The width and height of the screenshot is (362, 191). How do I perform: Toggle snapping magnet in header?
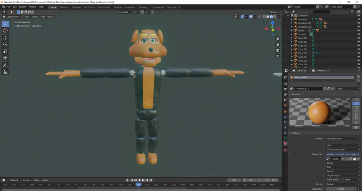[x=142, y=12]
